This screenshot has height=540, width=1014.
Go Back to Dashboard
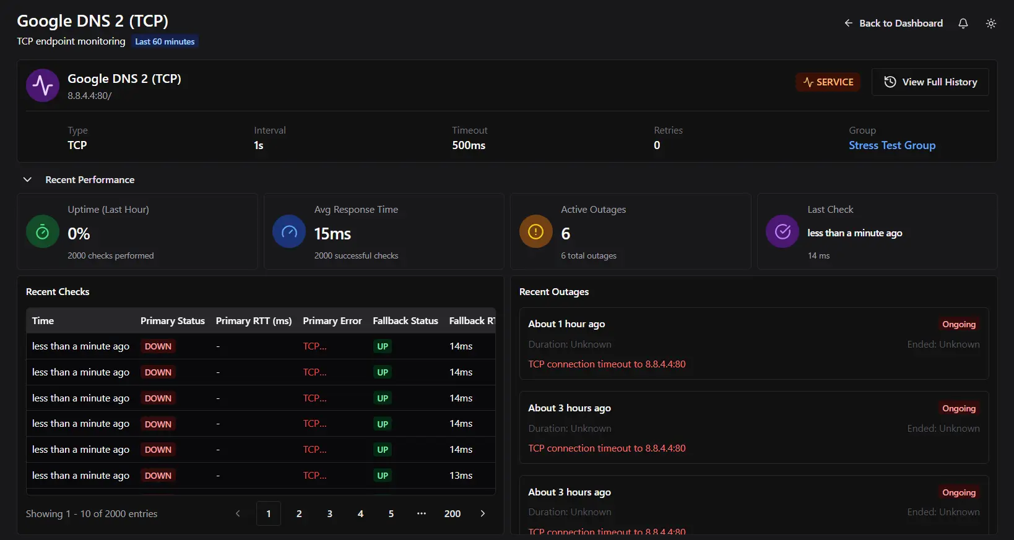coord(893,24)
